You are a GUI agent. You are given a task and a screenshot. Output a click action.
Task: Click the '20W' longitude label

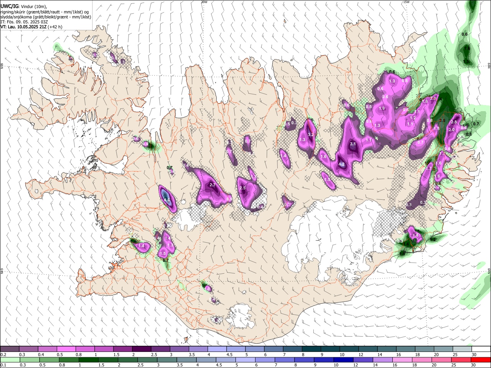[204, 2]
